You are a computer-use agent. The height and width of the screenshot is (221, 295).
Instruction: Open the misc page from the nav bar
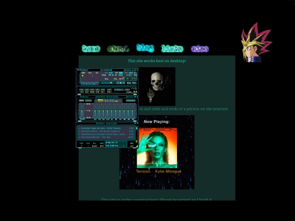click(200, 49)
